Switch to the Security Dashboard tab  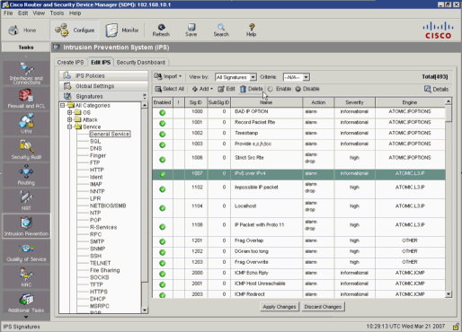(x=141, y=62)
